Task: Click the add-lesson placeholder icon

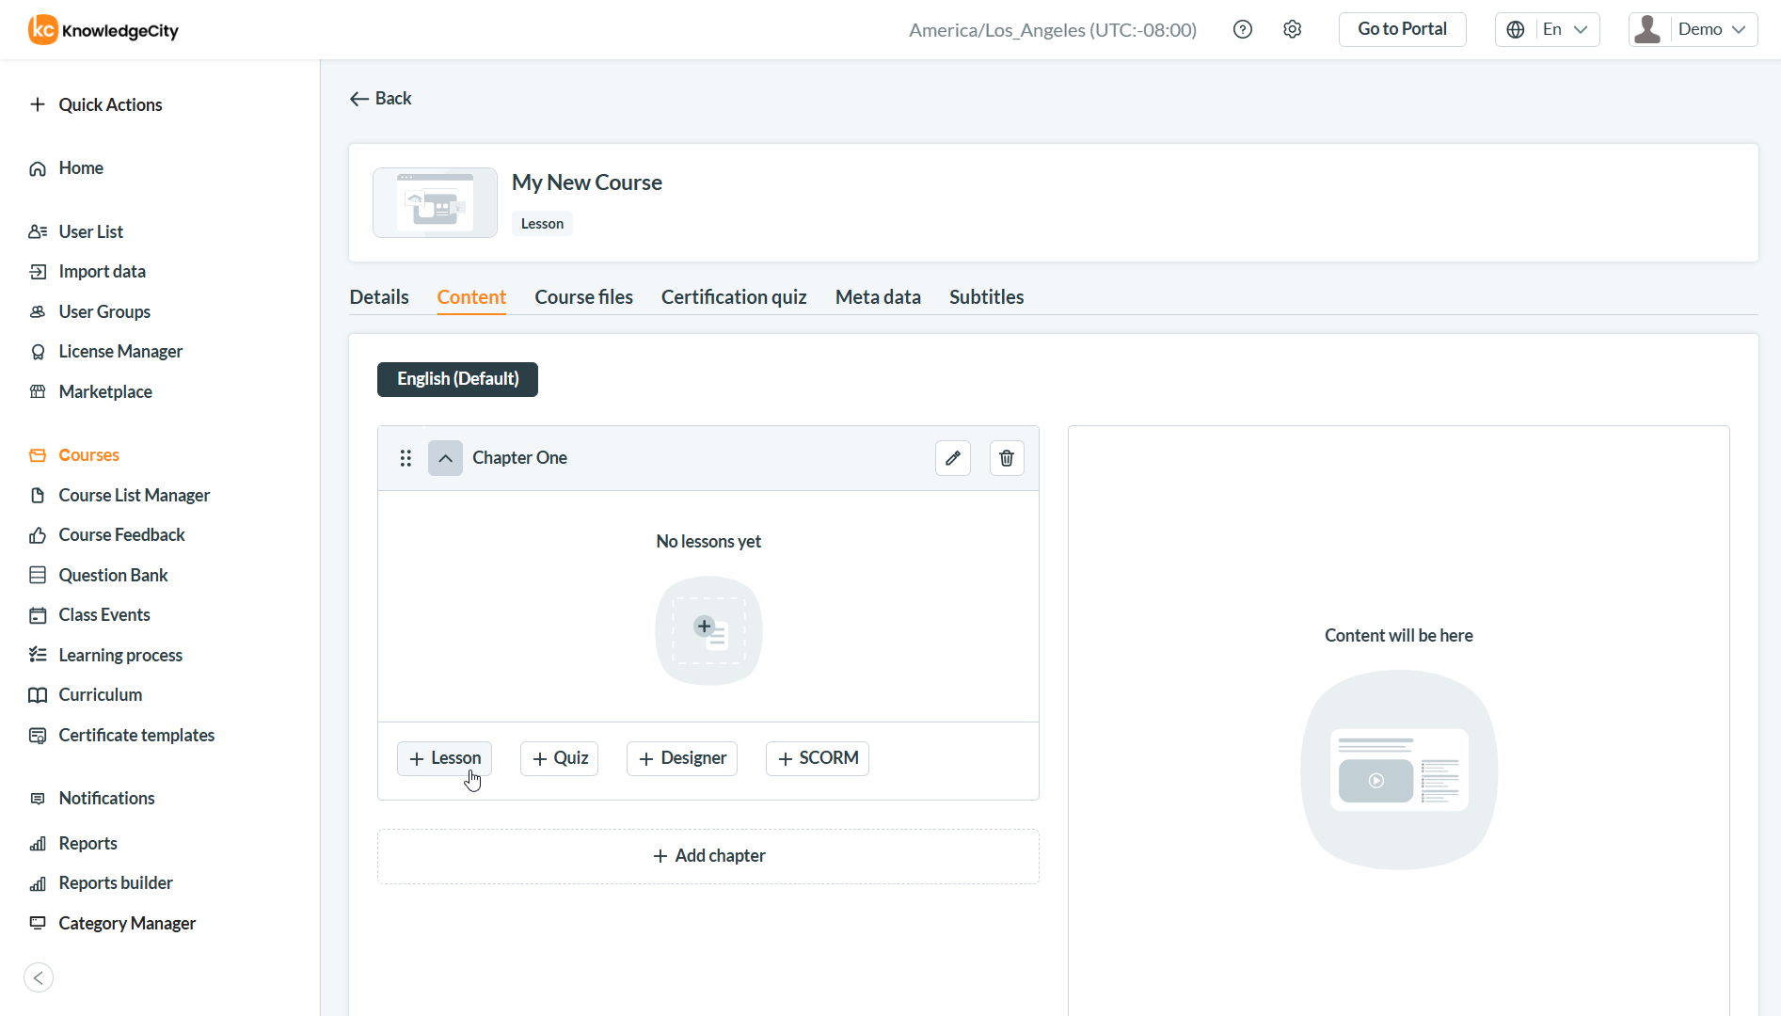Action: click(x=708, y=630)
